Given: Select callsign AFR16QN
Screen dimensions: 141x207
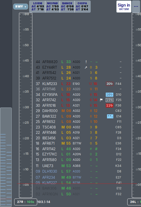Looking at the screenshot, I should tap(50, 194).
